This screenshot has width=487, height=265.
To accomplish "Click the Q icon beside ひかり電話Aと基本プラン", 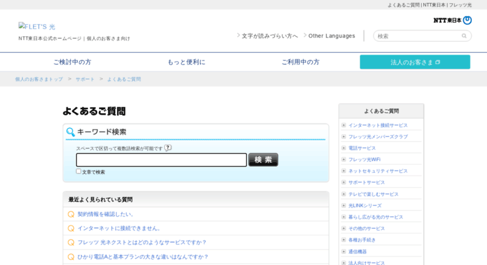I will (71, 257).
